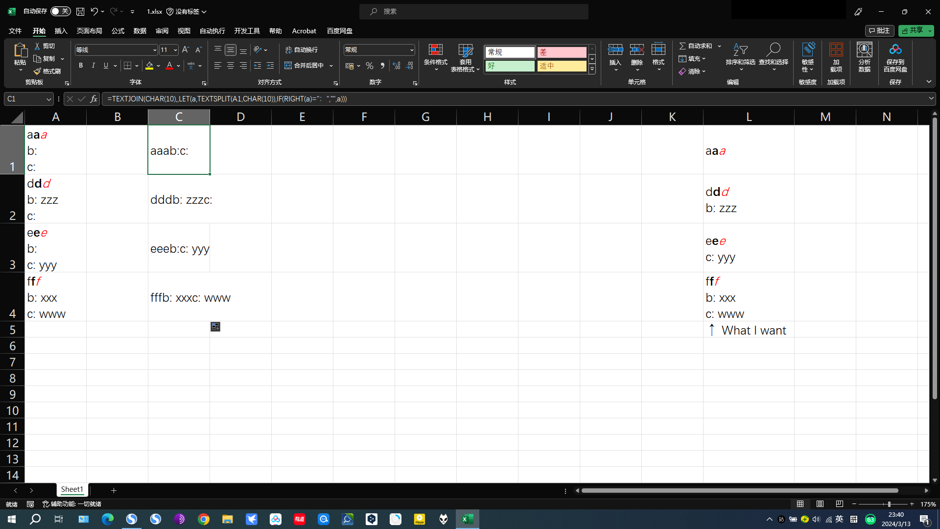Toggle the AutoSave switch
The width and height of the screenshot is (940, 529).
pos(60,11)
